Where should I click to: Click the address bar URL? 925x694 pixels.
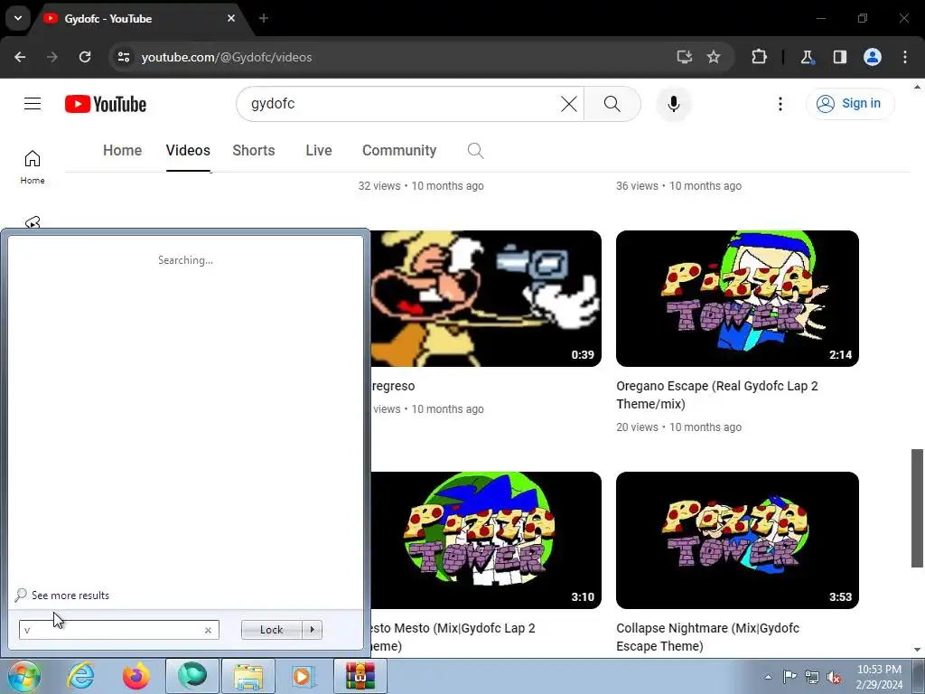click(x=227, y=57)
